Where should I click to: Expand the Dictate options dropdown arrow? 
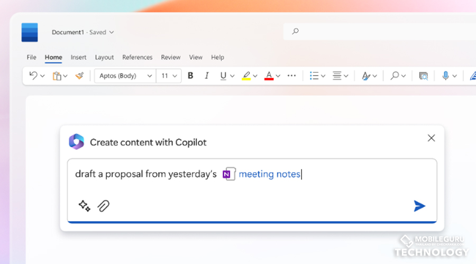454,76
